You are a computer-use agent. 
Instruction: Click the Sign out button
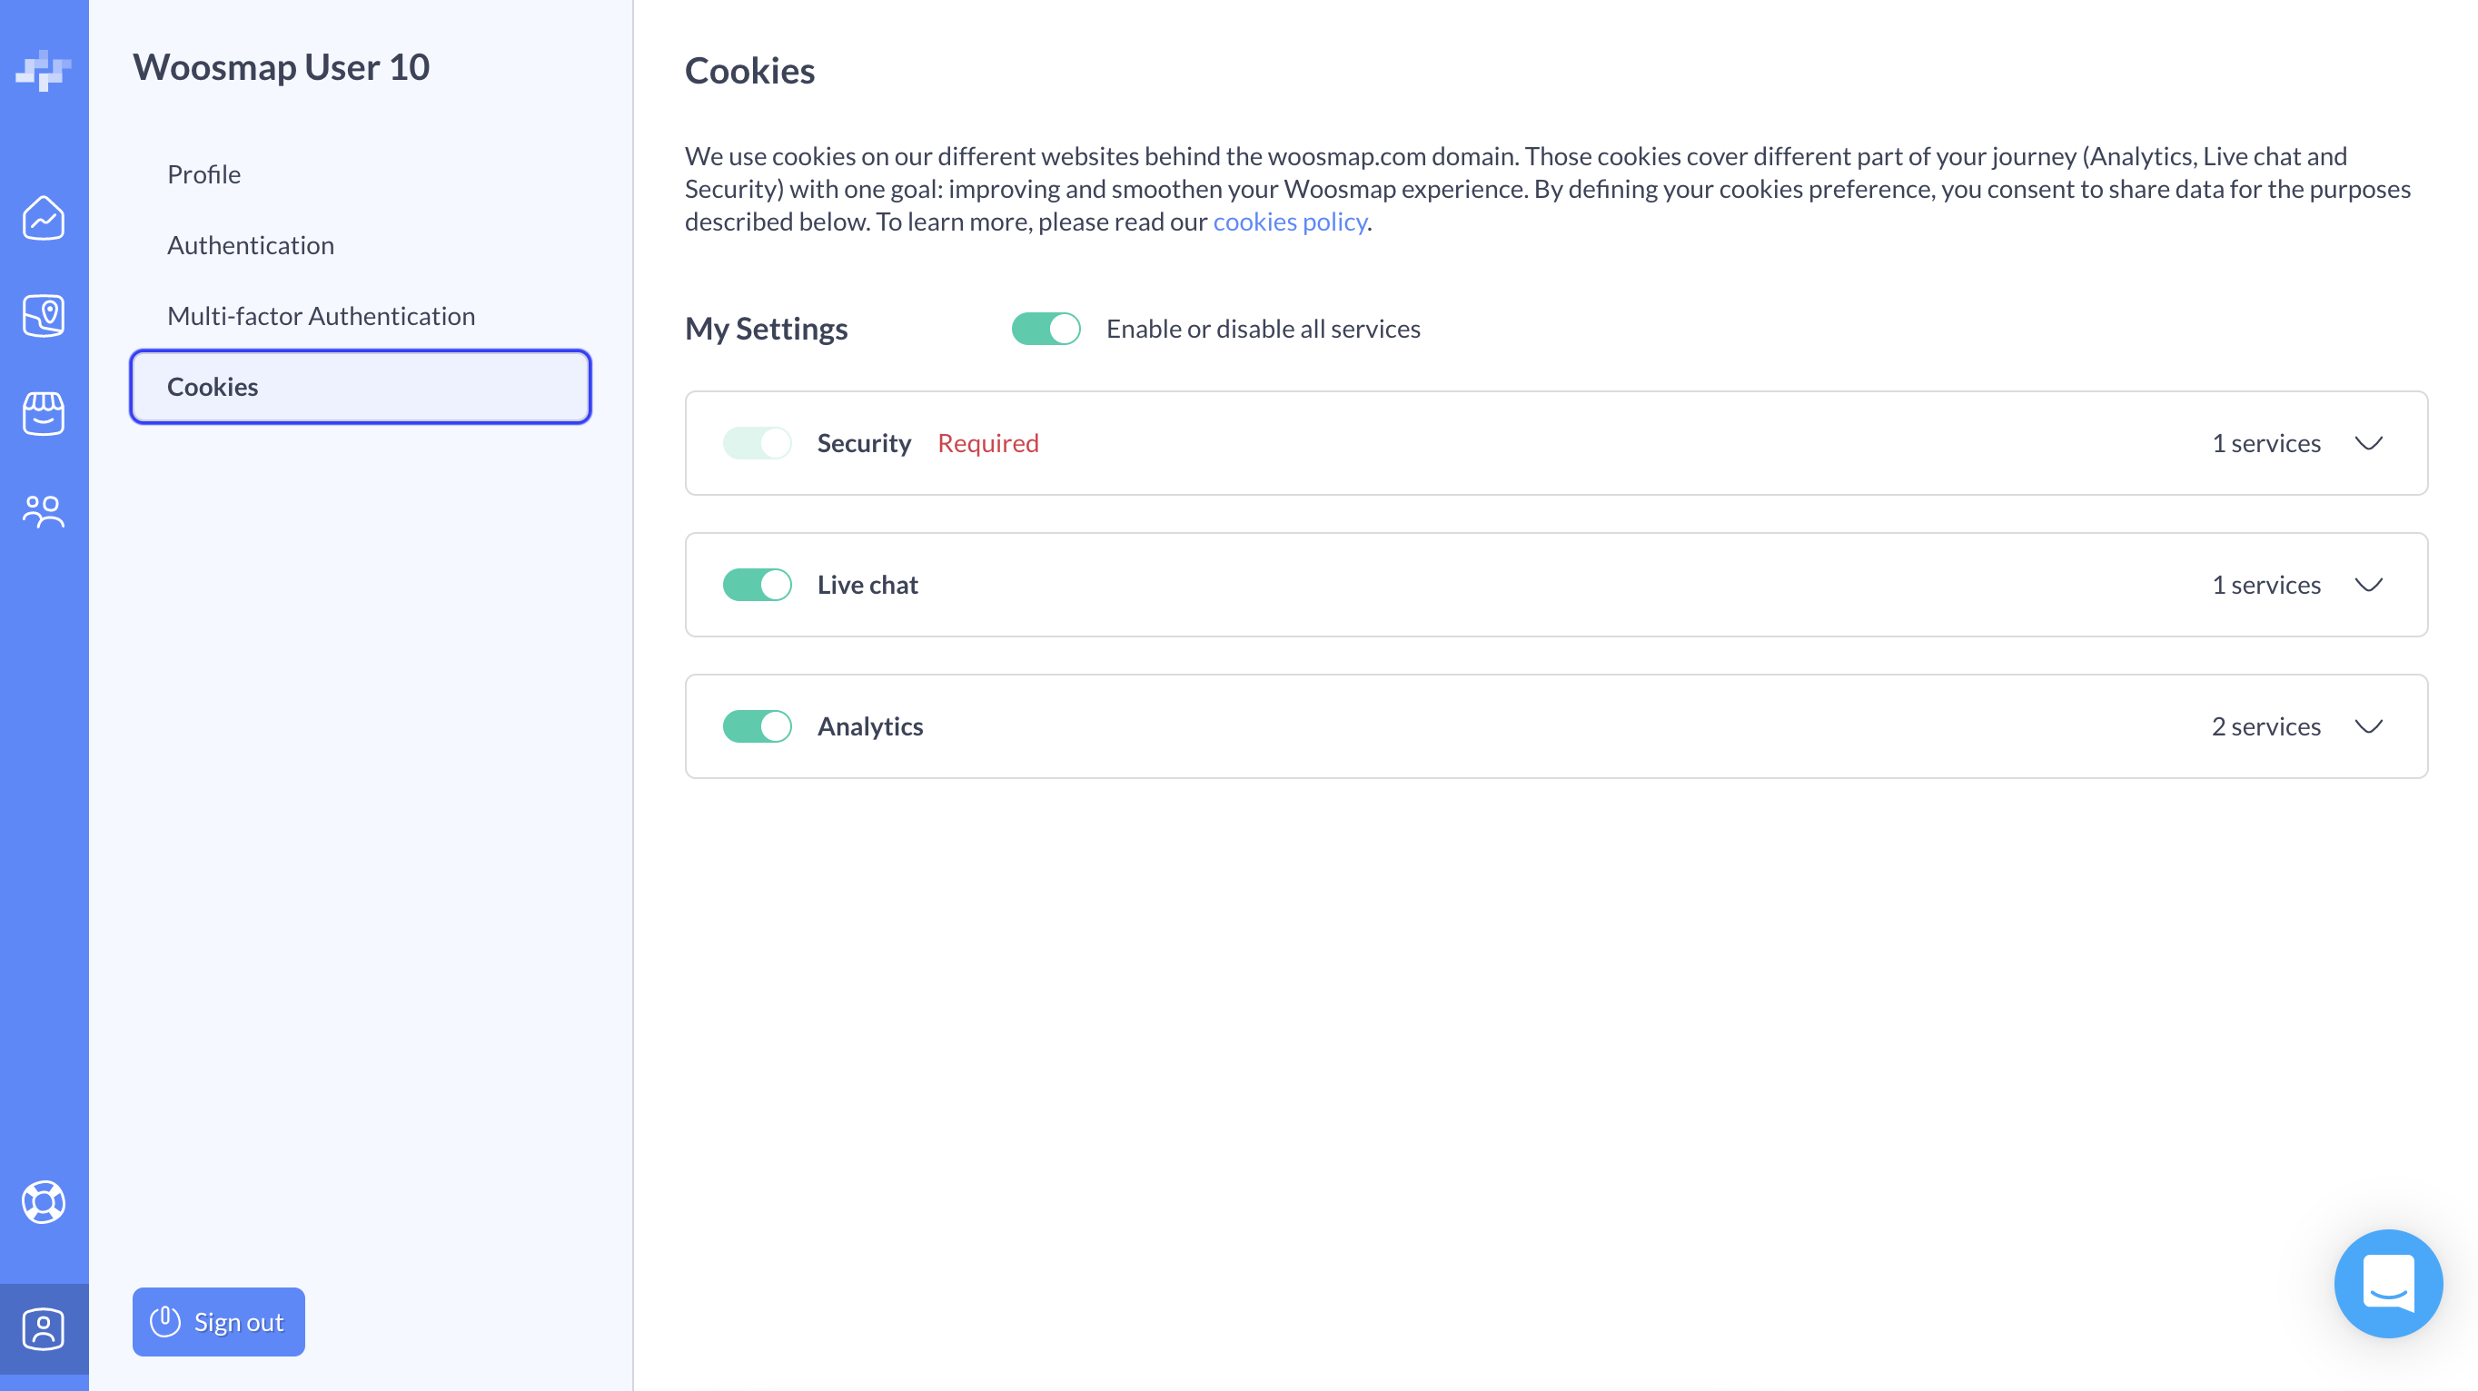pos(218,1322)
